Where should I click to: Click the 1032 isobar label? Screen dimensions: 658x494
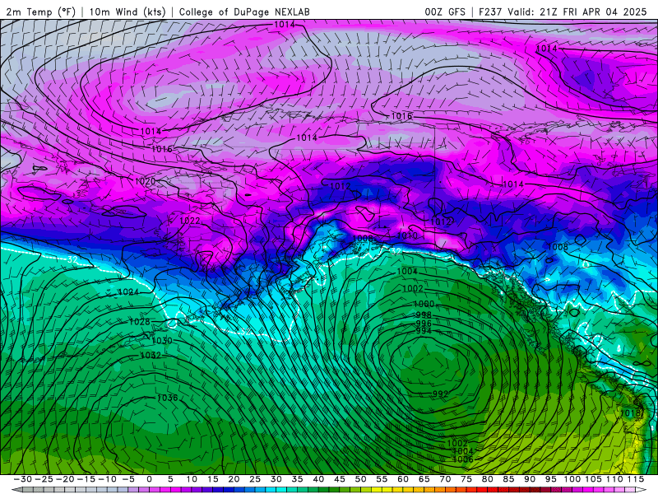click(151, 356)
